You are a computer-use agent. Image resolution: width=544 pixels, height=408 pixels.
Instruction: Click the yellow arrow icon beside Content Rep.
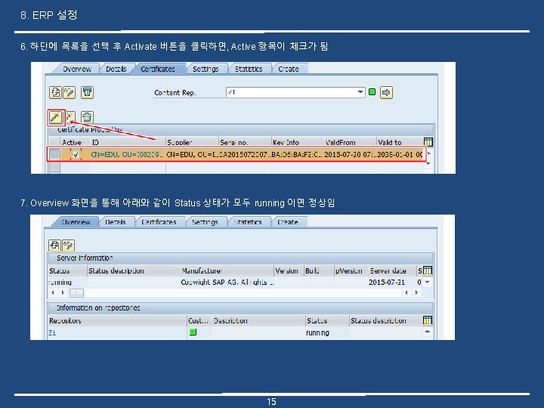pyautogui.click(x=386, y=93)
